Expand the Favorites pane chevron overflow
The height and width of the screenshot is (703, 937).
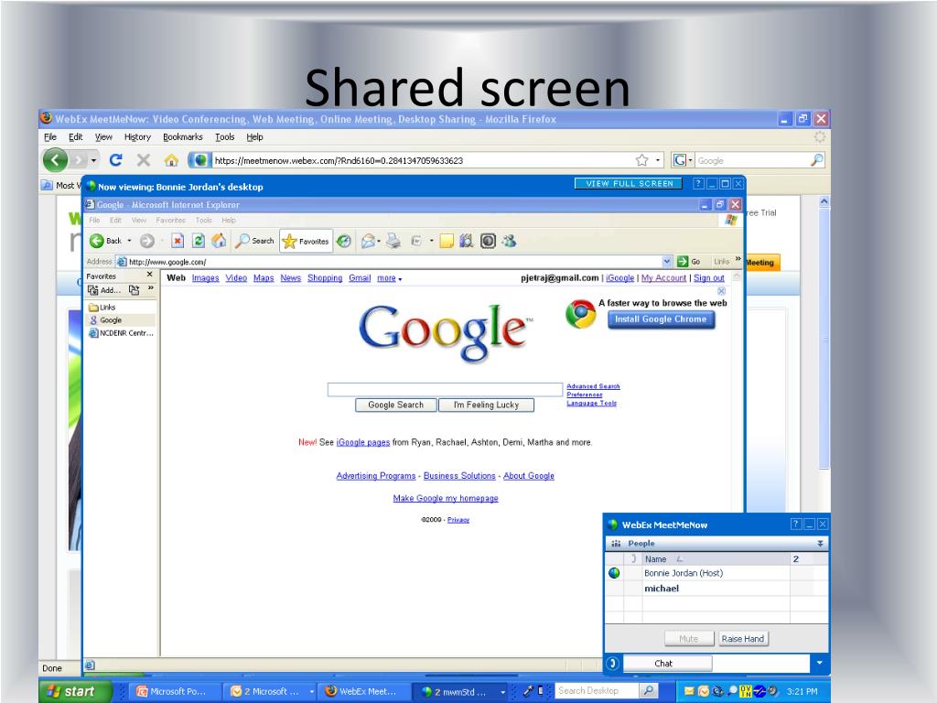pyautogui.click(x=151, y=288)
